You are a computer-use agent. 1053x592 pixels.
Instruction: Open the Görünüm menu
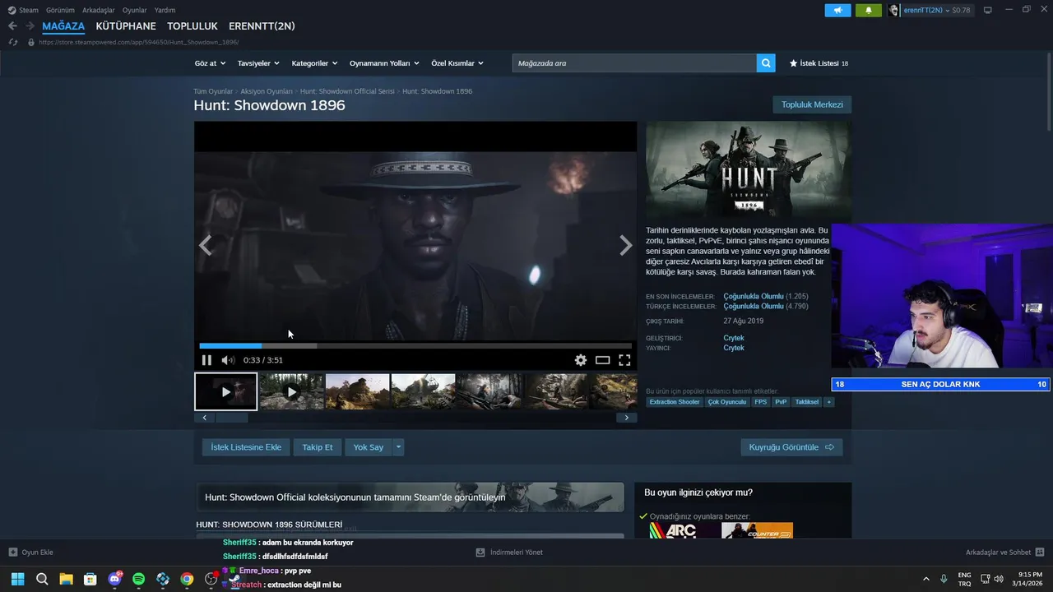[60, 10]
